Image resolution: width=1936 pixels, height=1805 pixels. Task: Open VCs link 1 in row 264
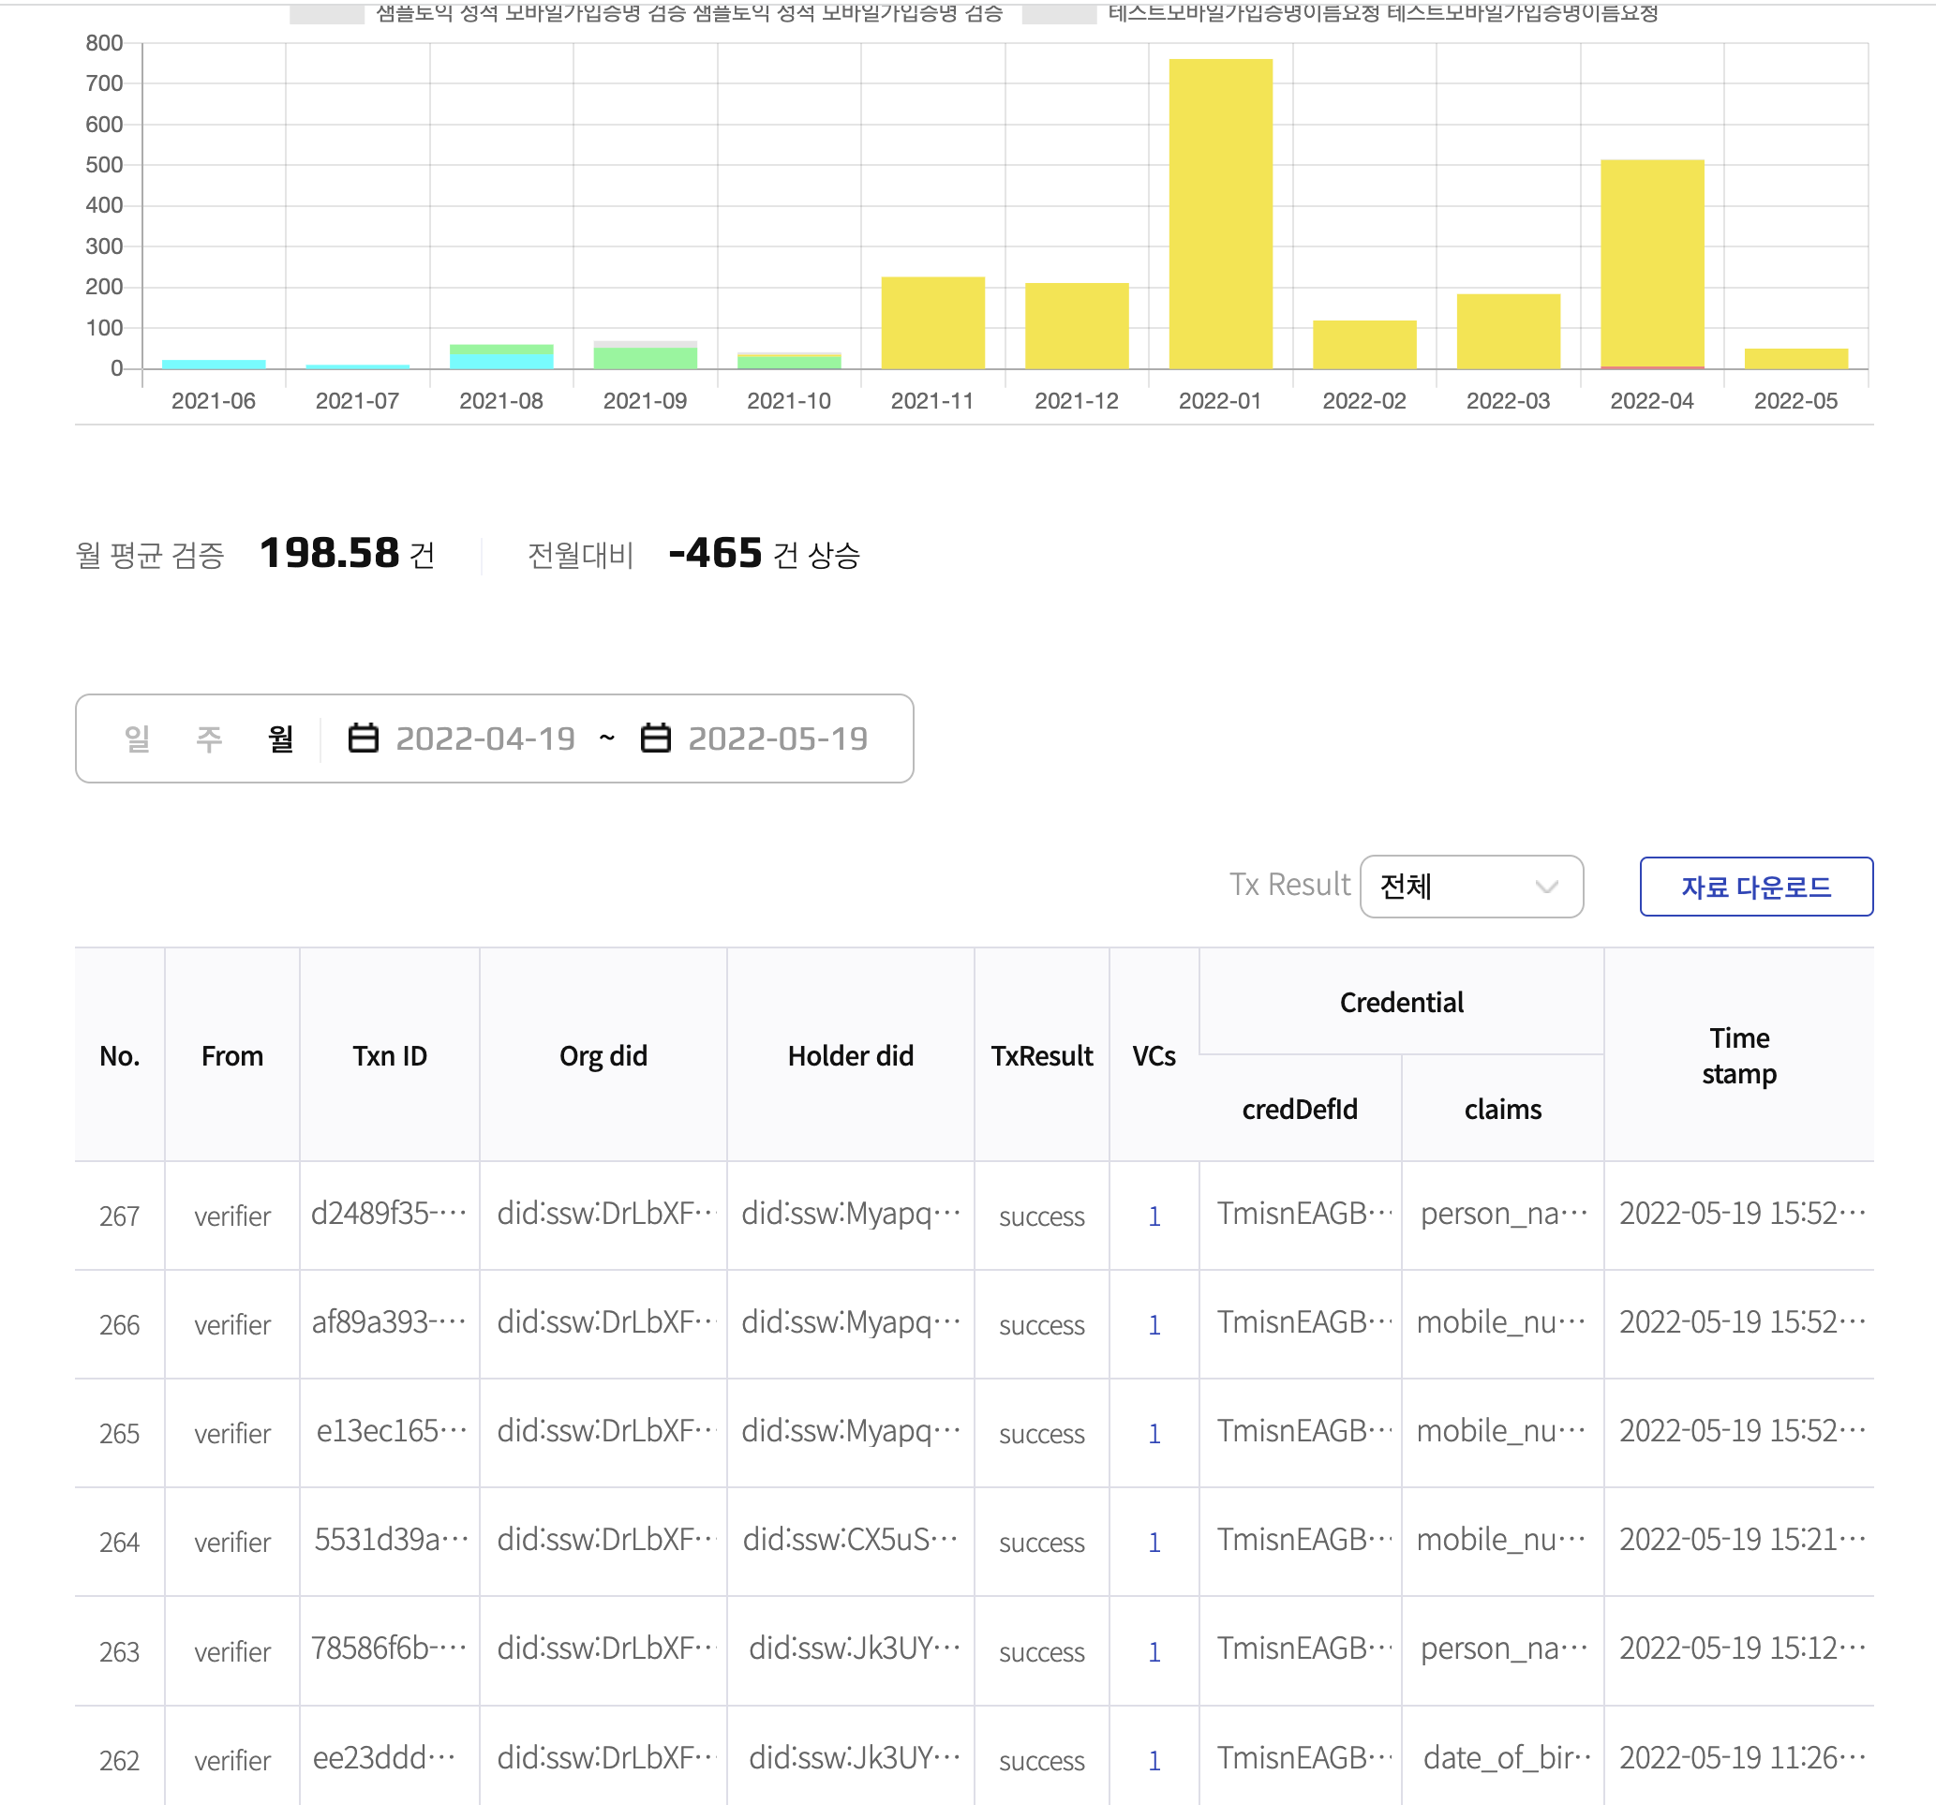click(x=1154, y=1542)
